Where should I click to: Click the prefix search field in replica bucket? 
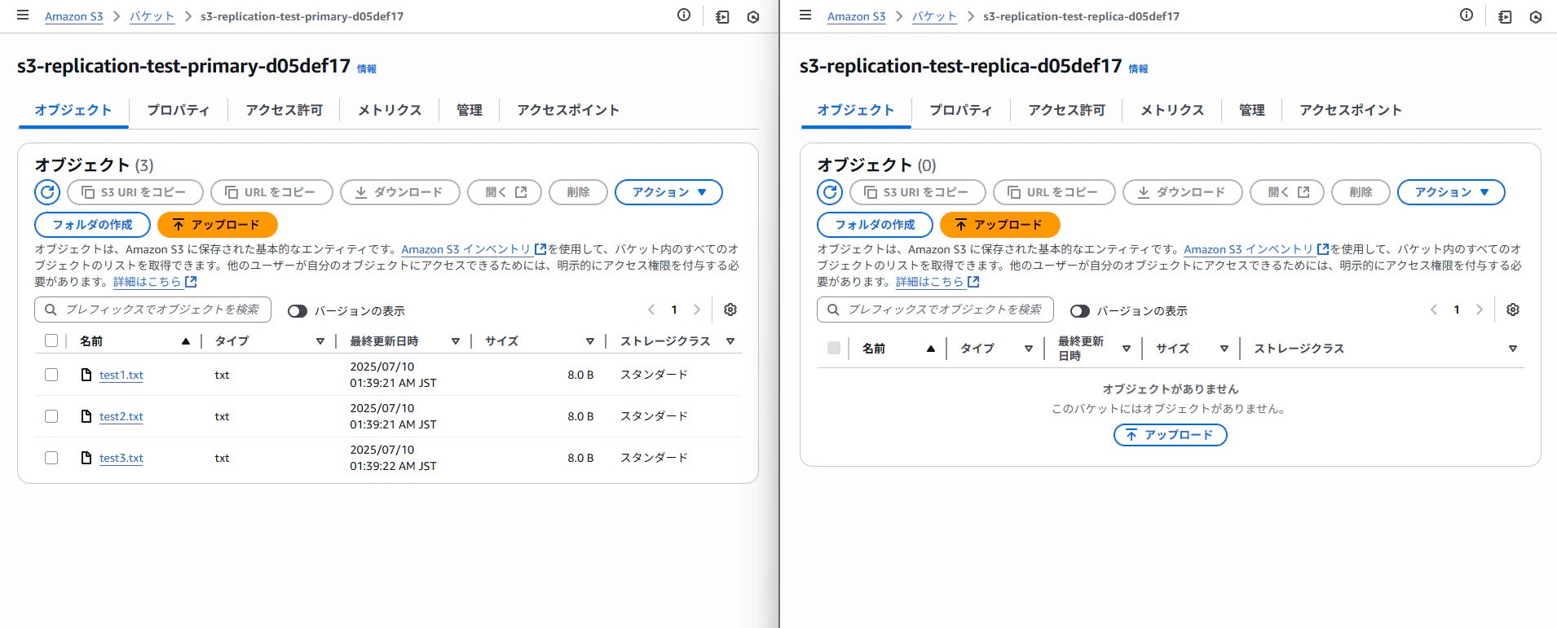click(935, 310)
